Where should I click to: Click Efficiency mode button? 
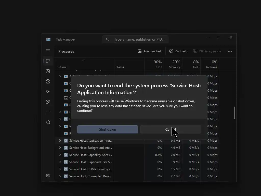(x=207, y=51)
